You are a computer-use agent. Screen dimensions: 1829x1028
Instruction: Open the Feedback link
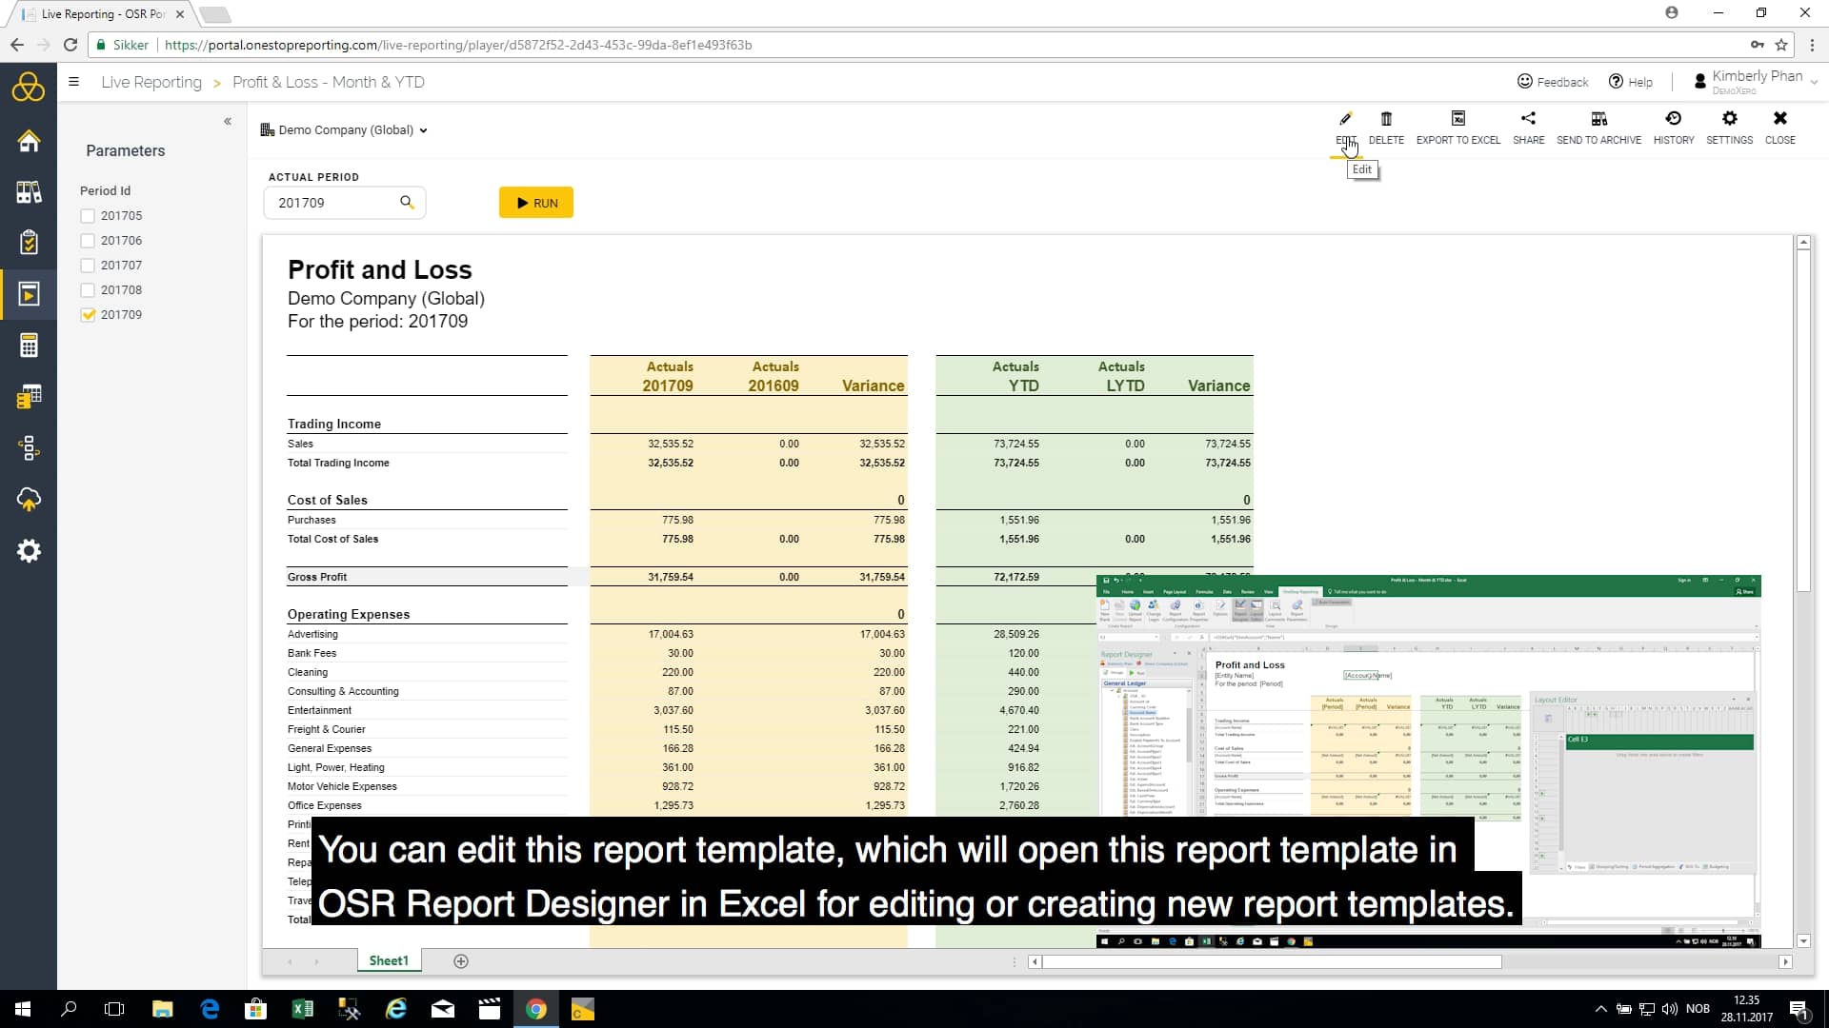[1553, 81]
